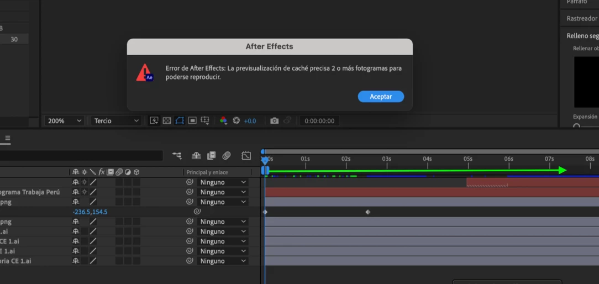Screen dimensions: 599x284
Task: Open the RGB show channel icon menu
Action: pyautogui.click(x=223, y=121)
